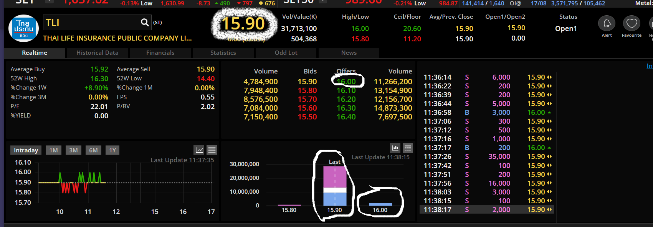The image size is (653, 227).
Task: Click the floor price 11.20
Action: pyautogui.click(x=412, y=39)
